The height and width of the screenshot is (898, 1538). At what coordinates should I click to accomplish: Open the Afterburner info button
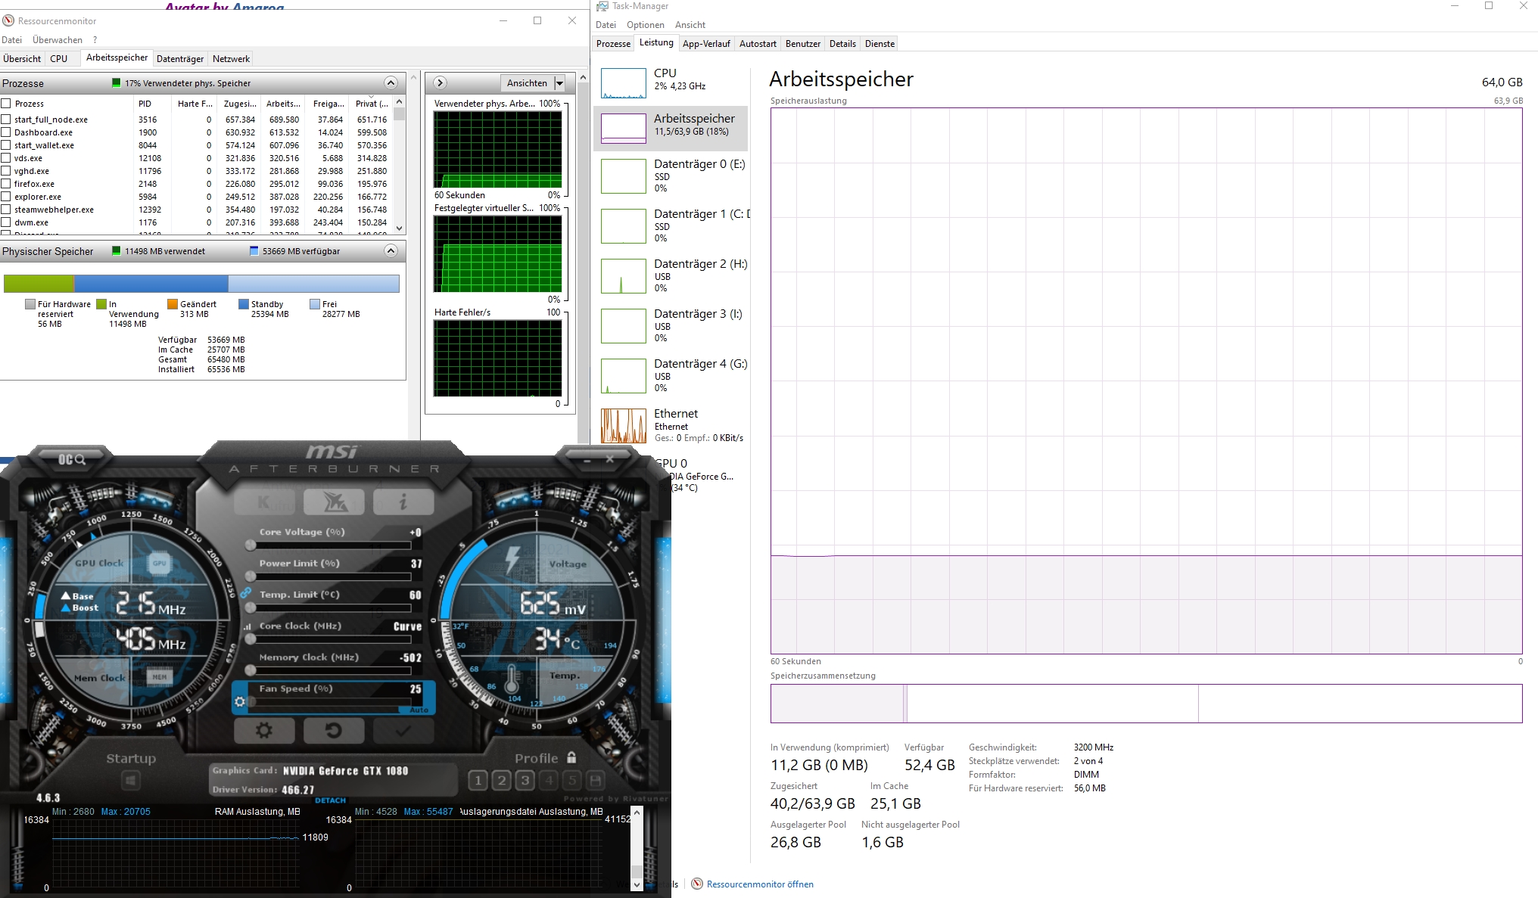pyautogui.click(x=403, y=501)
